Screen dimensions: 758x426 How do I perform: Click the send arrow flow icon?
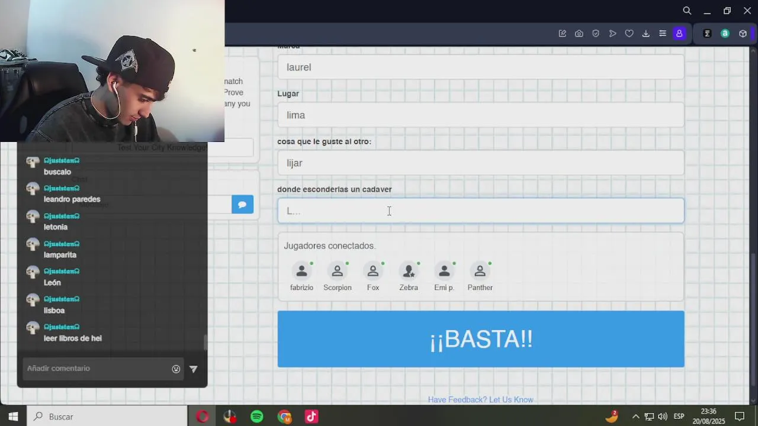[x=613, y=34]
